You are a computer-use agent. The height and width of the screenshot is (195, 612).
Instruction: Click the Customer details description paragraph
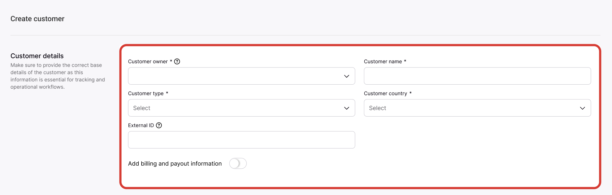click(58, 76)
